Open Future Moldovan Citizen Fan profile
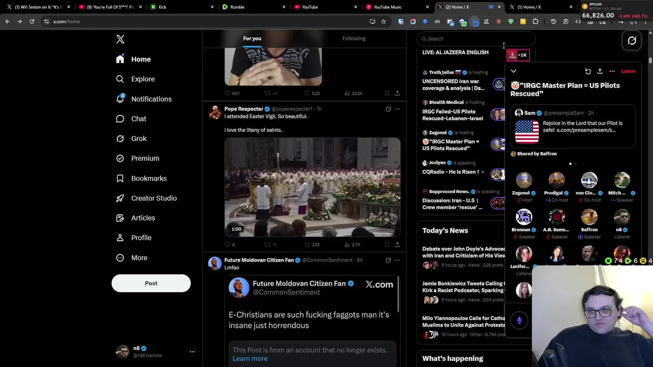 pos(259,260)
